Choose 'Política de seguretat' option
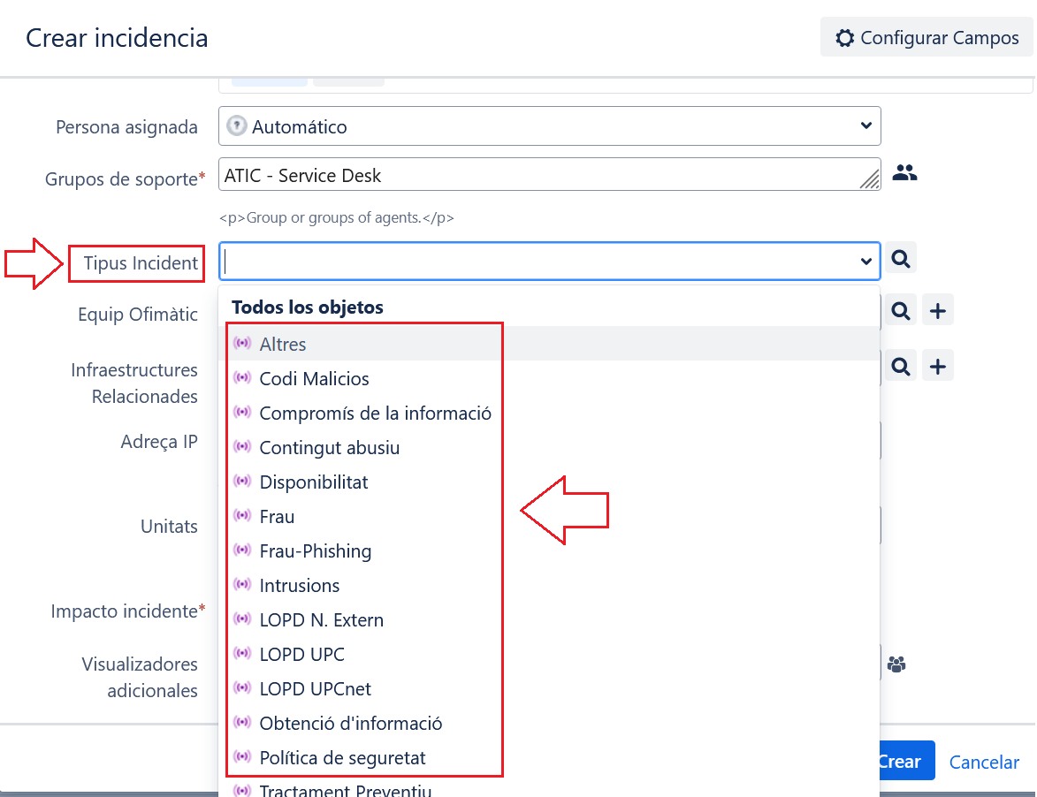This screenshot has width=1037, height=797. tap(342, 757)
